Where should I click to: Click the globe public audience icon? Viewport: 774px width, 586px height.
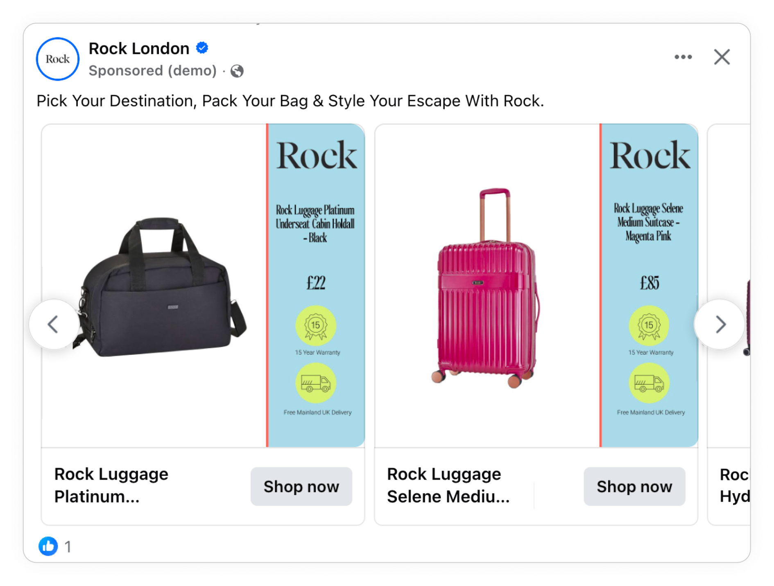[x=237, y=71]
